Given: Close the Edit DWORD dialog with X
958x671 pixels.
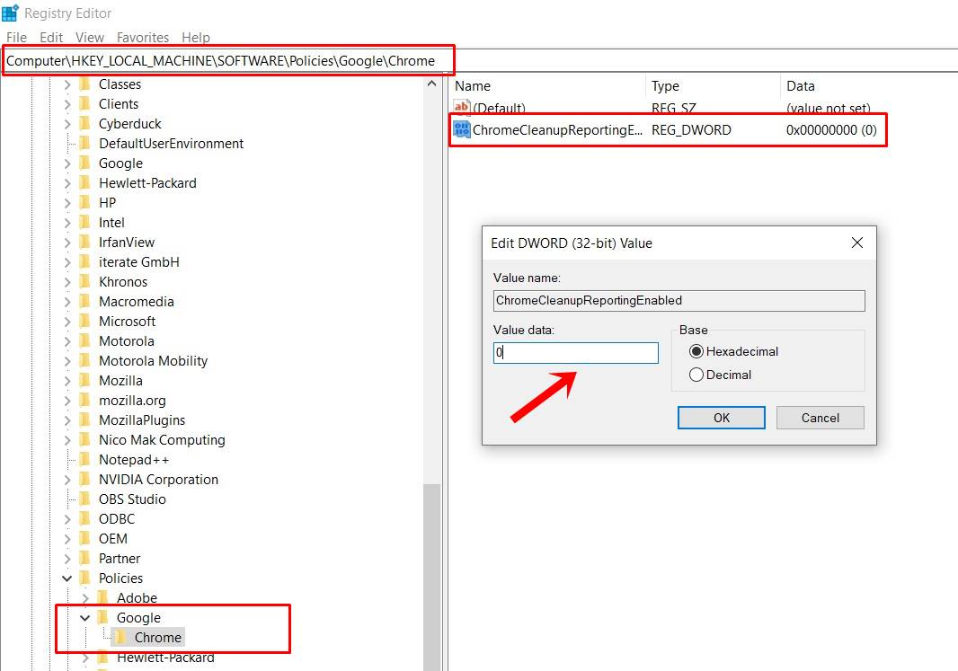Looking at the screenshot, I should tap(857, 243).
